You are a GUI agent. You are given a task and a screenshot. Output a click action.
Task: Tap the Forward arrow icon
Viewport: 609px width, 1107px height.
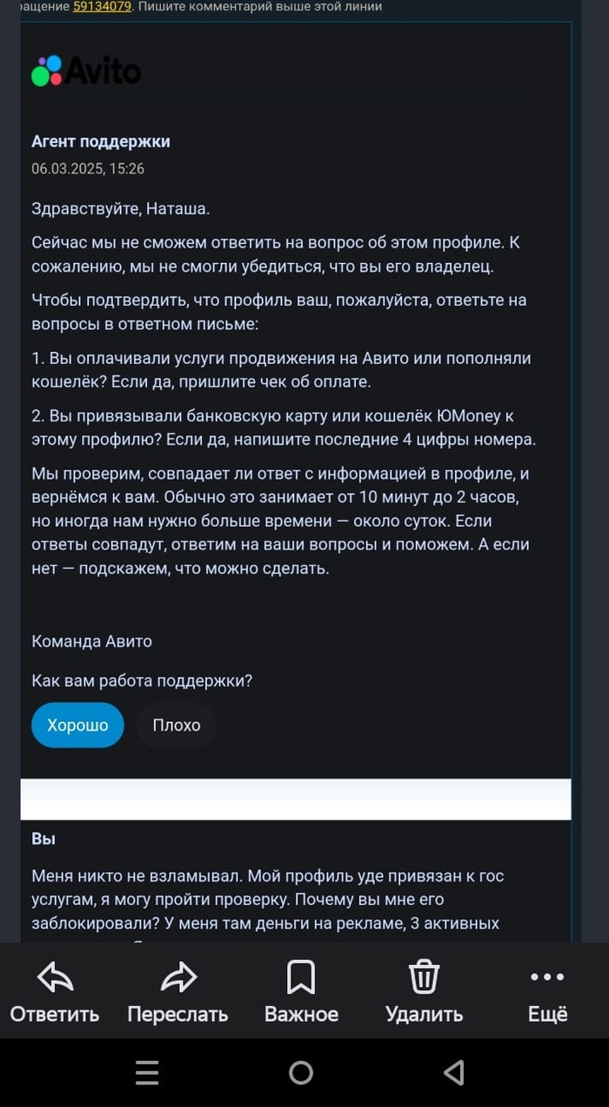click(x=178, y=979)
